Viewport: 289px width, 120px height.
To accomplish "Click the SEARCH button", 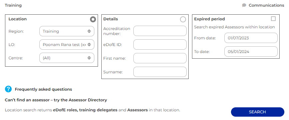I will (x=257, y=112).
